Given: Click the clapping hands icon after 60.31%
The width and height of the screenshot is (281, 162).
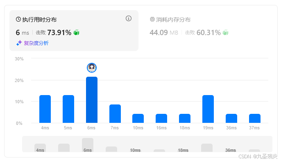Looking at the screenshot, I should point(225,32).
